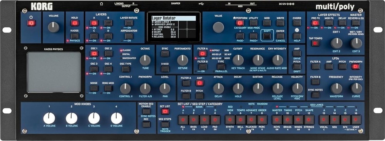This screenshot has height=141, width=385.
Task: Open the UTILITY page
Action: tap(253, 23)
